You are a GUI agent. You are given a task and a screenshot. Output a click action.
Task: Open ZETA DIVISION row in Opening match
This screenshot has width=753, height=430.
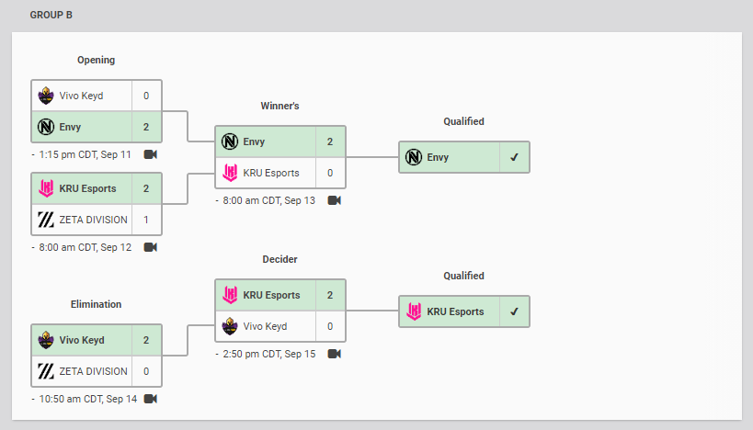click(97, 220)
